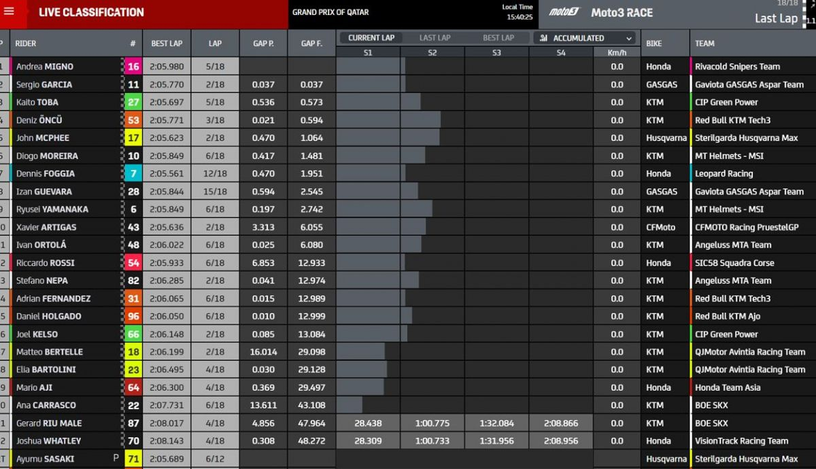Sort by BEST LAP column header
Viewport: 816px width, 469px height.
pos(167,44)
